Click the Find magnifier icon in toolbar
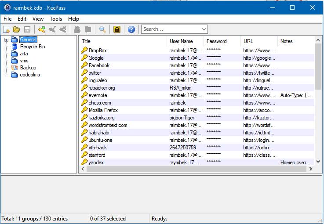The image size is (324, 224). (x=102, y=29)
